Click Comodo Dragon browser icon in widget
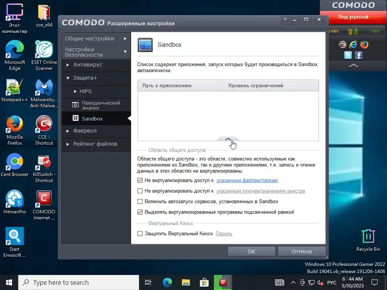 [342, 45]
